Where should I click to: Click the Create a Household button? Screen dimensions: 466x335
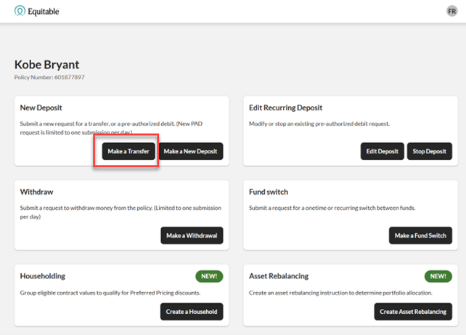(192, 311)
